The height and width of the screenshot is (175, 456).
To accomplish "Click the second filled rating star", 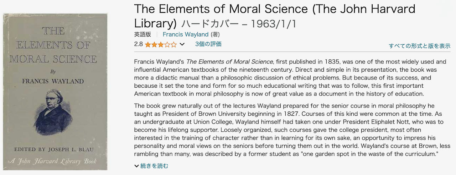I will (x=154, y=45).
